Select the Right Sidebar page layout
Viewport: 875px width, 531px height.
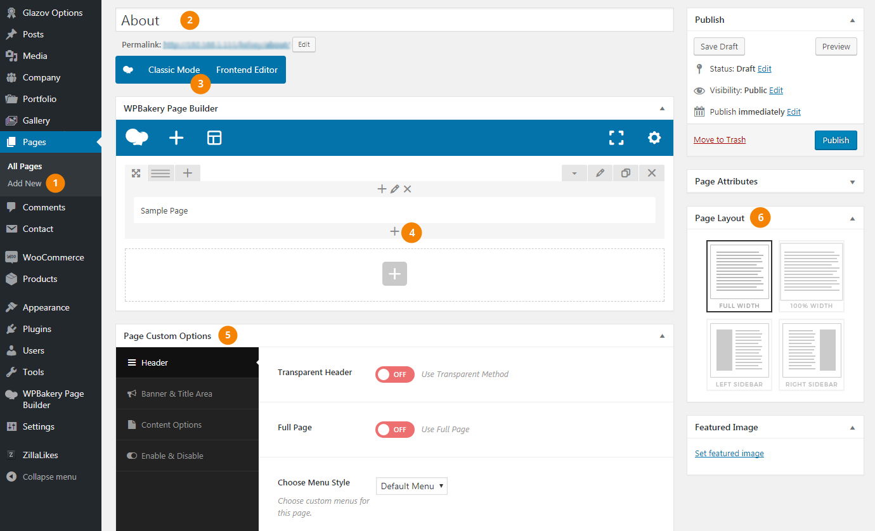(x=811, y=354)
